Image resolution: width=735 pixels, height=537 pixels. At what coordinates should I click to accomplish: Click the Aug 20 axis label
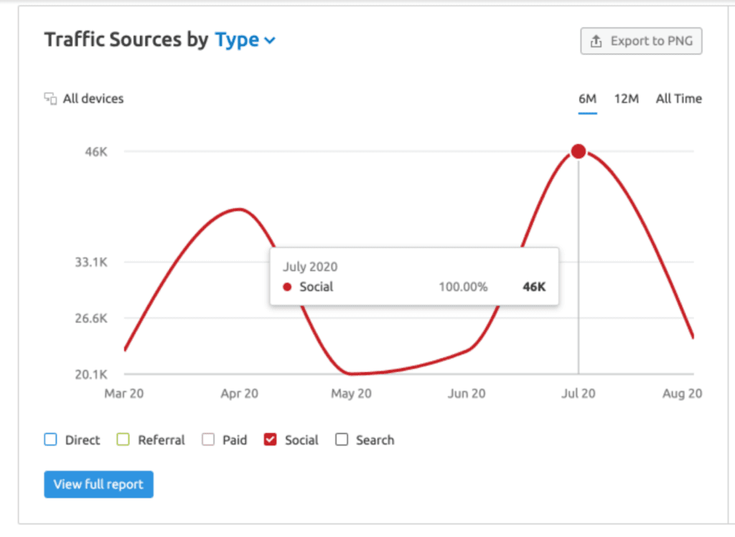[682, 394]
